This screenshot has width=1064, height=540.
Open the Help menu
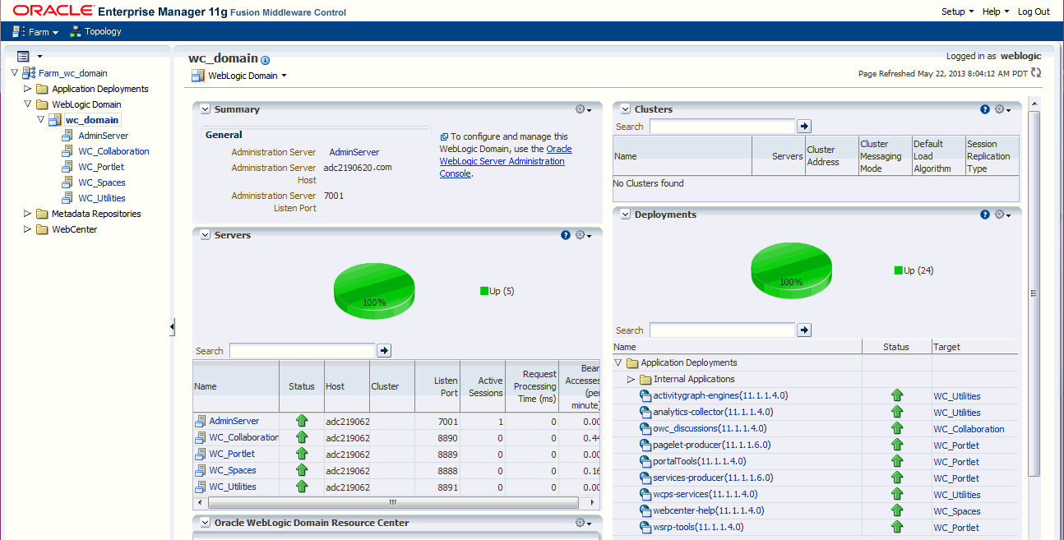(x=996, y=12)
